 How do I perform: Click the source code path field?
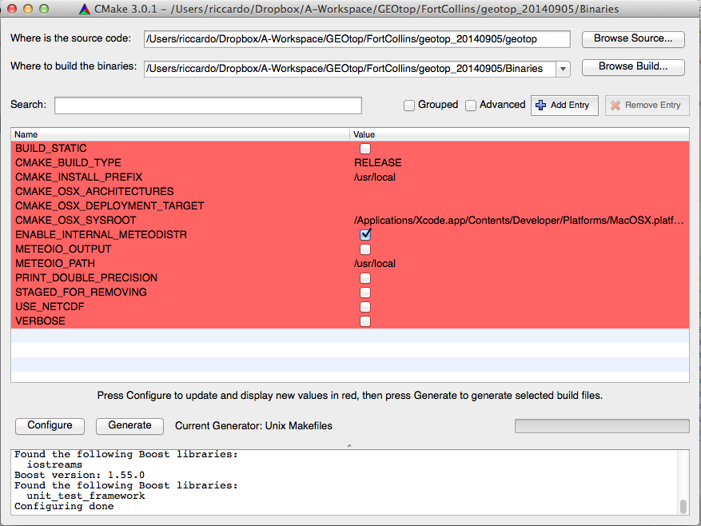(x=356, y=39)
